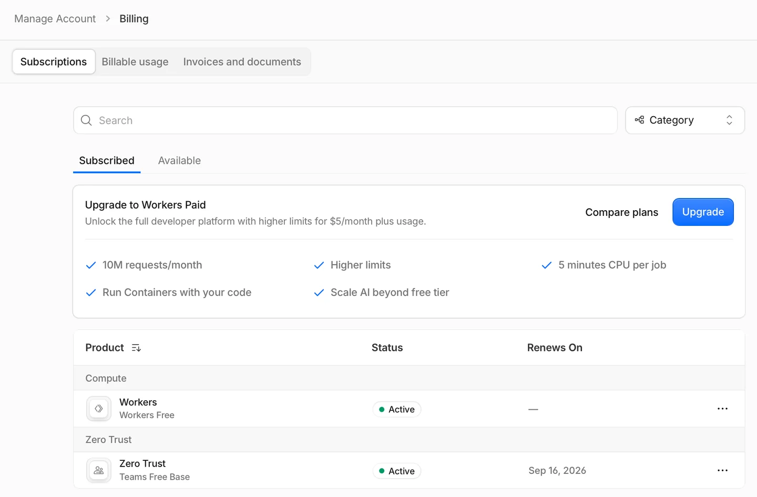The height and width of the screenshot is (497, 757).
Task: Click the Product column header
Action: [x=105, y=348]
